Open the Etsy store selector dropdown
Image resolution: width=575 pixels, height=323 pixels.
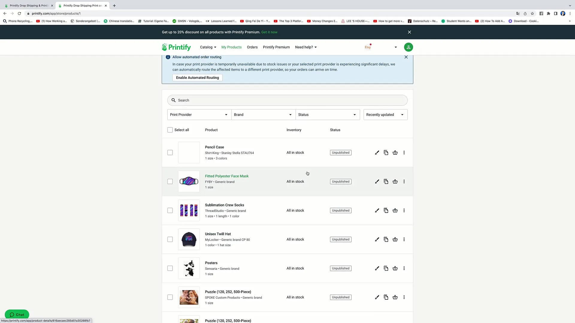pyautogui.click(x=381, y=47)
